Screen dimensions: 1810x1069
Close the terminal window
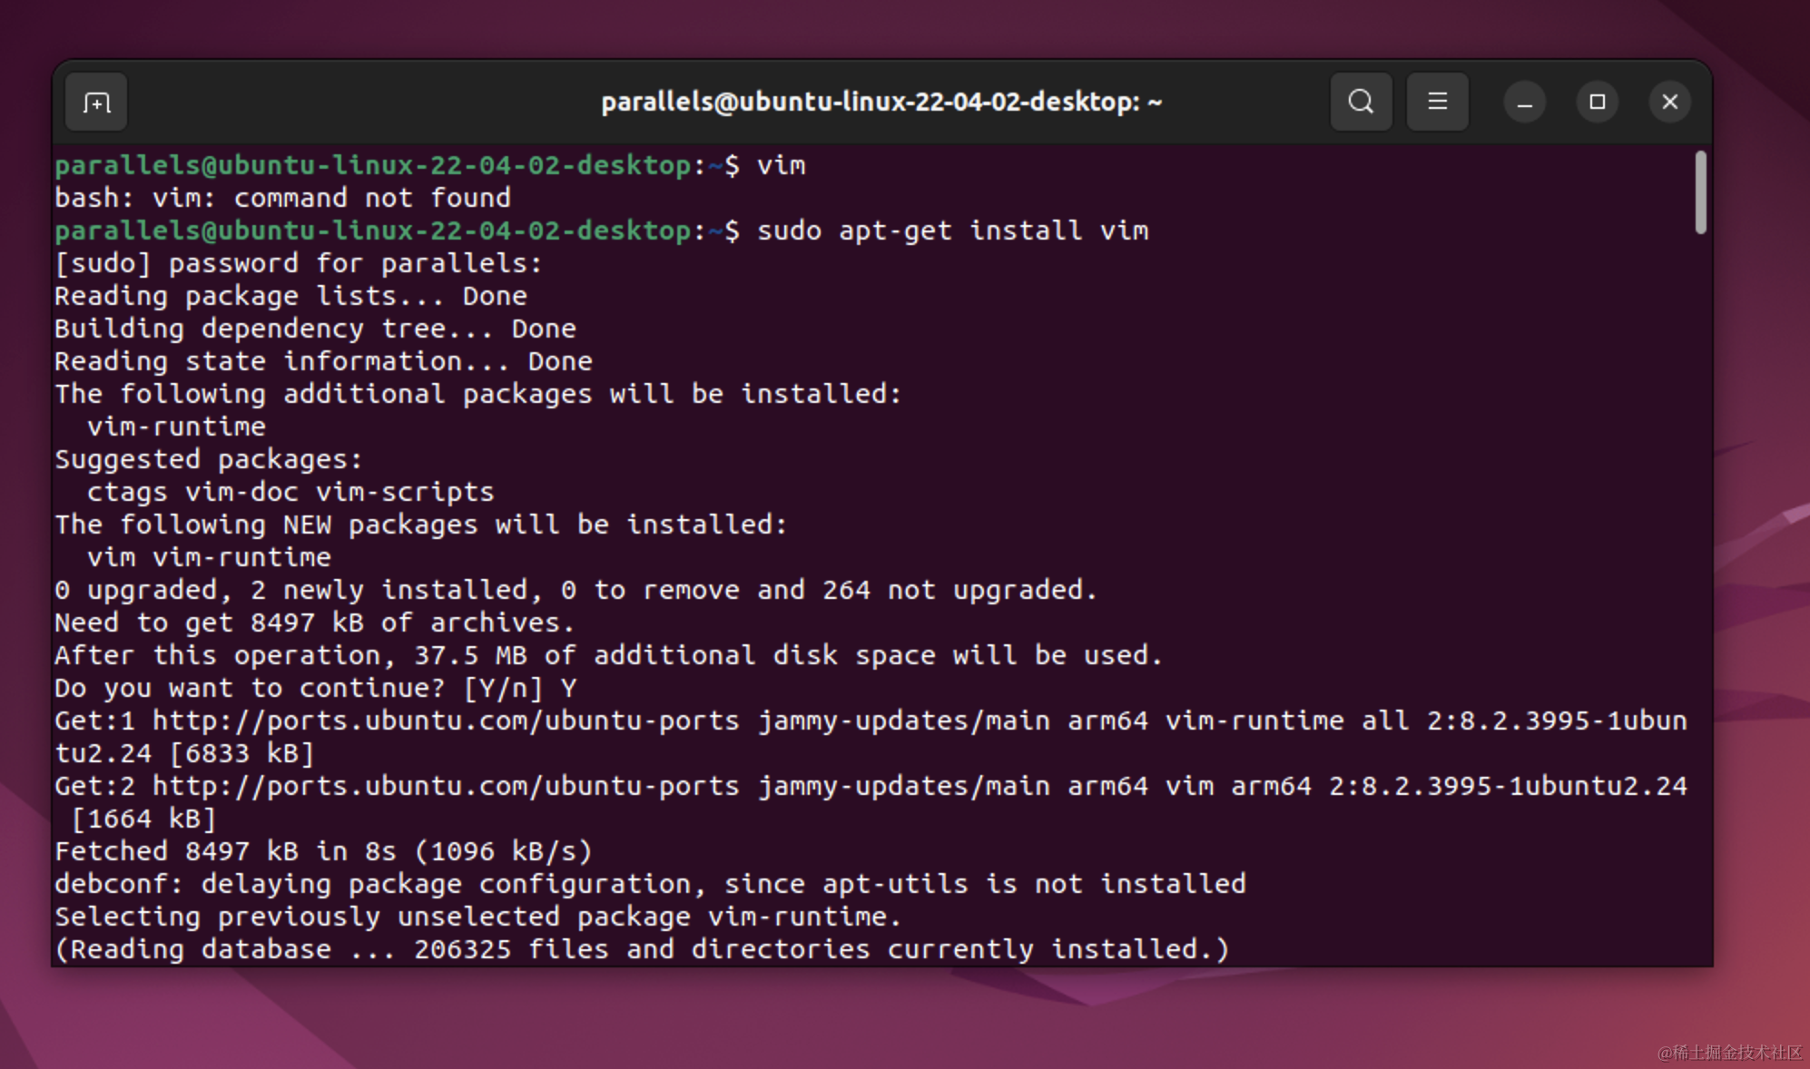coord(1669,102)
